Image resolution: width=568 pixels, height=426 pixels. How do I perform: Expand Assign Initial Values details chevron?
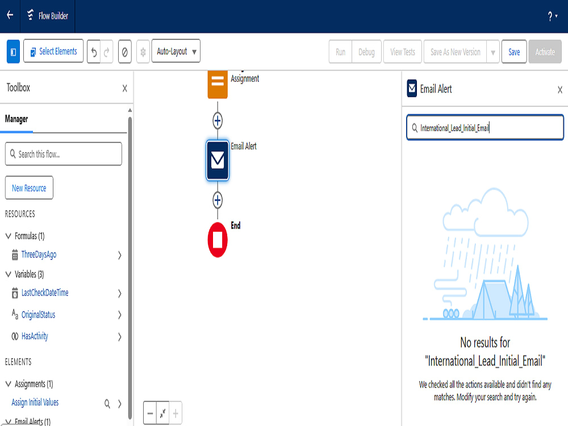click(x=119, y=403)
